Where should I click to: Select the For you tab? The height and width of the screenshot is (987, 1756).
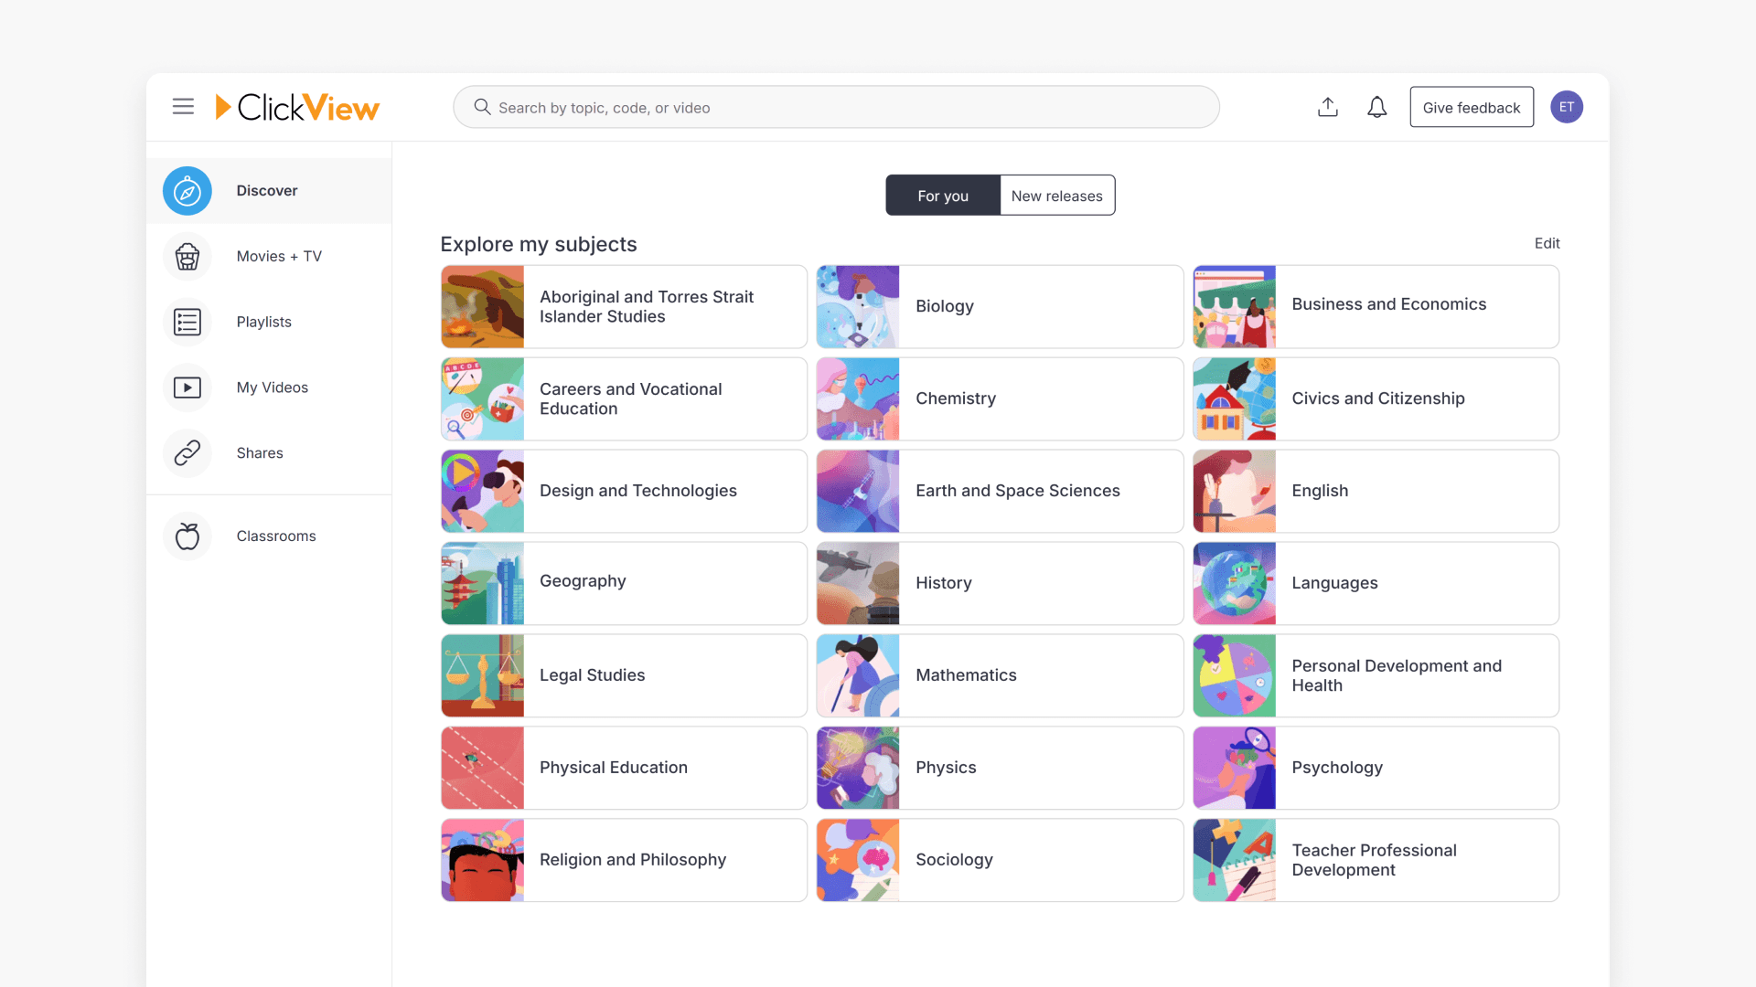[942, 195]
